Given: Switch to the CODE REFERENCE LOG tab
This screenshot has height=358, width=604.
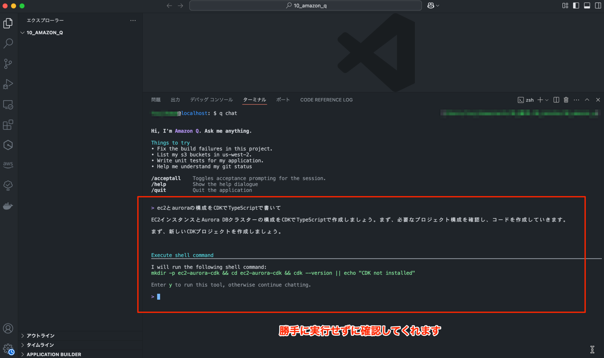Looking at the screenshot, I should (326, 100).
